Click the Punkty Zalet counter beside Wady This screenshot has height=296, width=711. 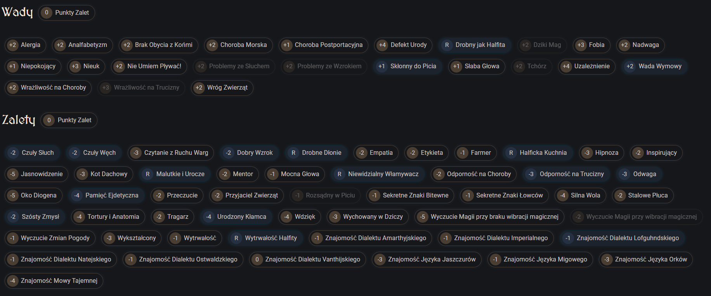pyautogui.click(x=66, y=13)
